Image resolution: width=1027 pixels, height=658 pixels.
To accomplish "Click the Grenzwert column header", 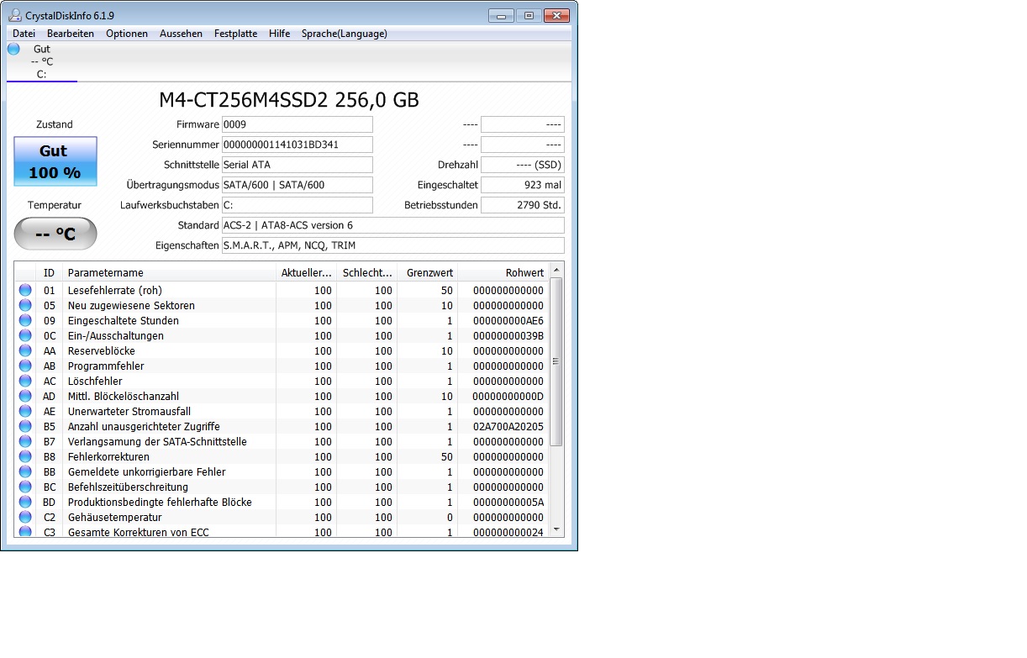I will point(427,272).
